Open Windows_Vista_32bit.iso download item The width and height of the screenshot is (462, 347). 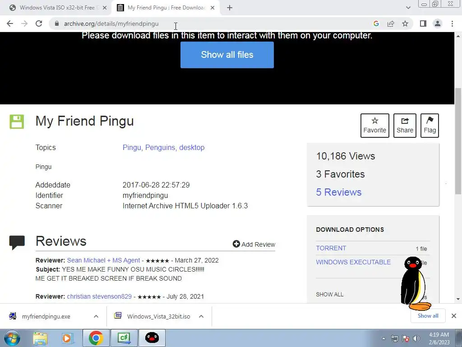click(158, 316)
